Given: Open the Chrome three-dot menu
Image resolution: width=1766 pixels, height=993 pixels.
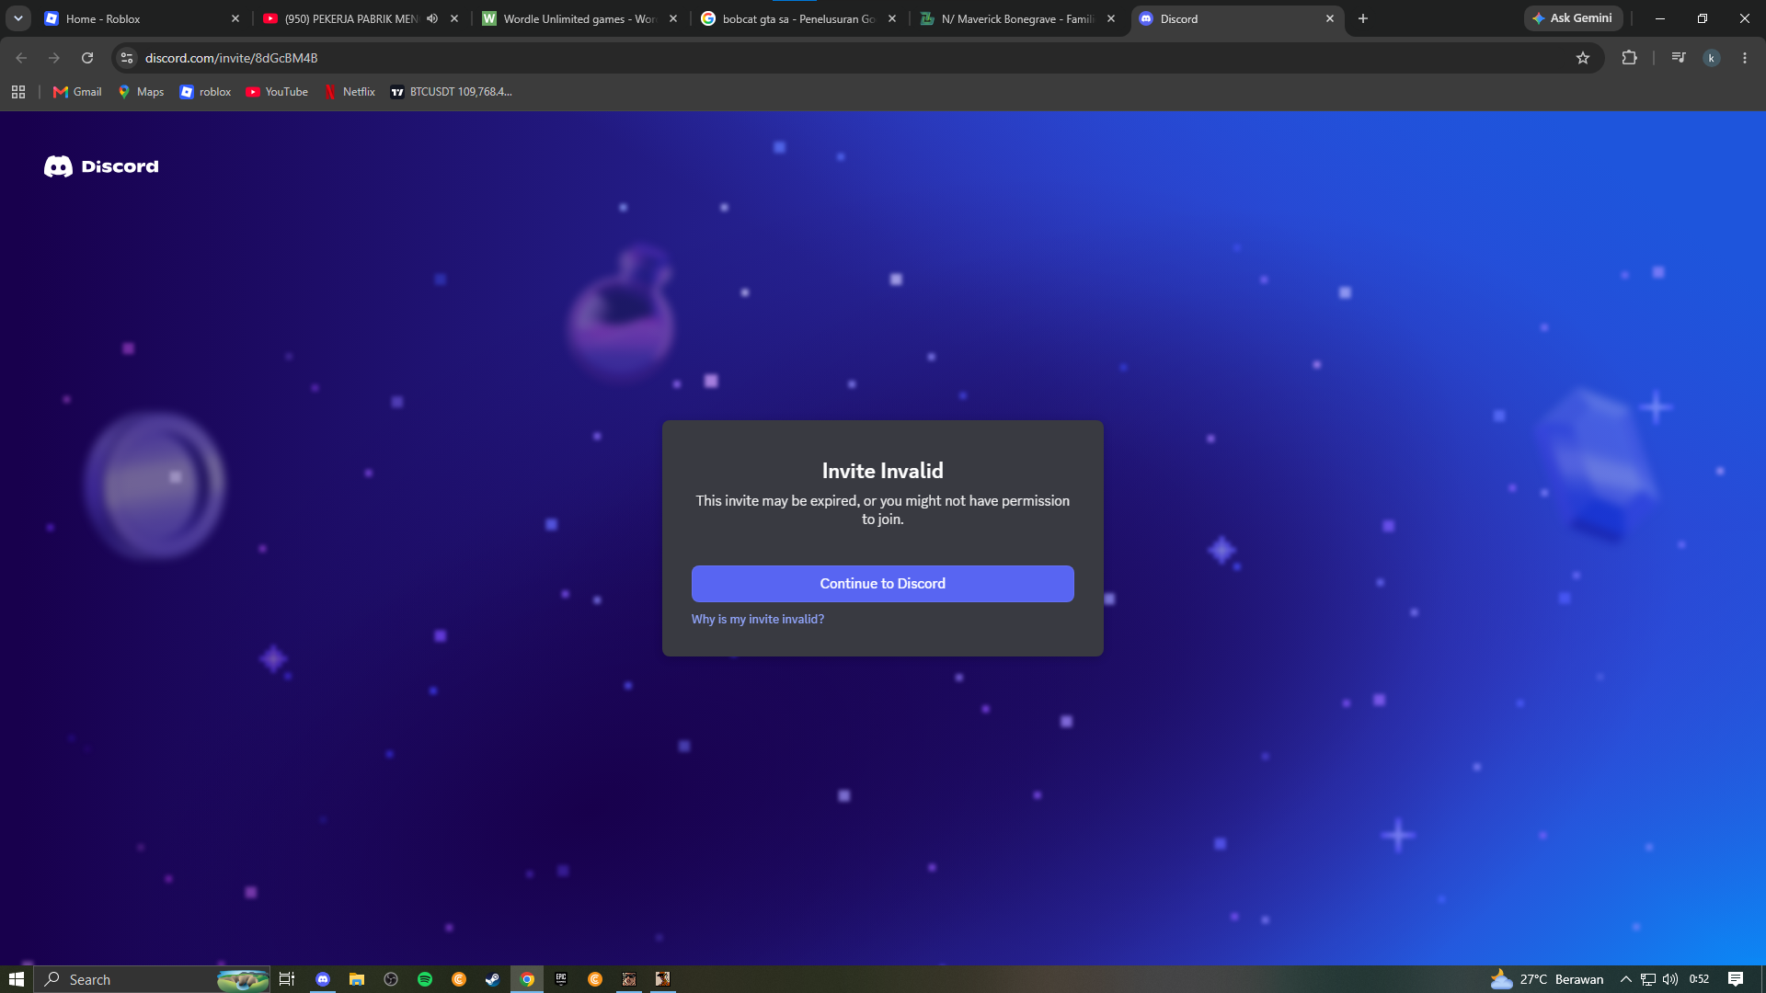Looking at the screenshot, I should click(x=1745, y=58).
